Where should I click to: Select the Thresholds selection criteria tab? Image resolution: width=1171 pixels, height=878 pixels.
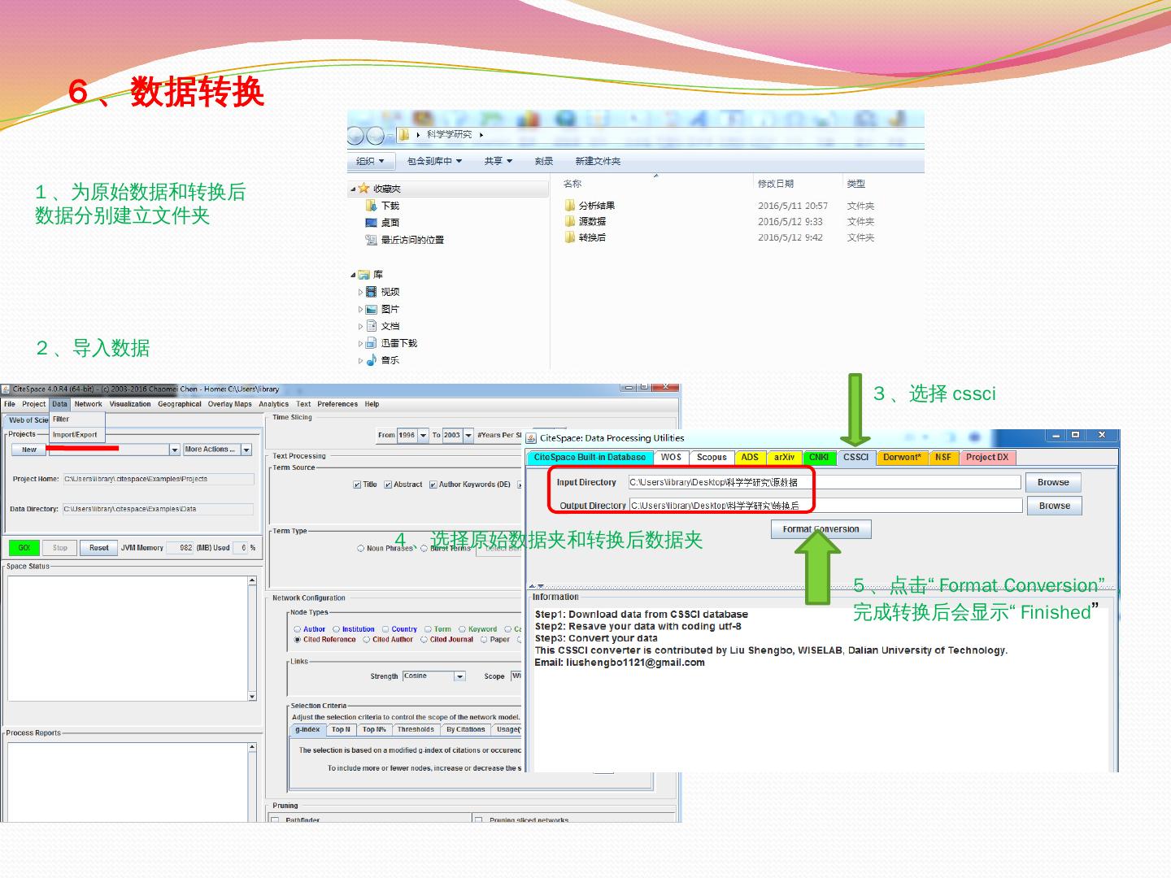coord(416,730)
